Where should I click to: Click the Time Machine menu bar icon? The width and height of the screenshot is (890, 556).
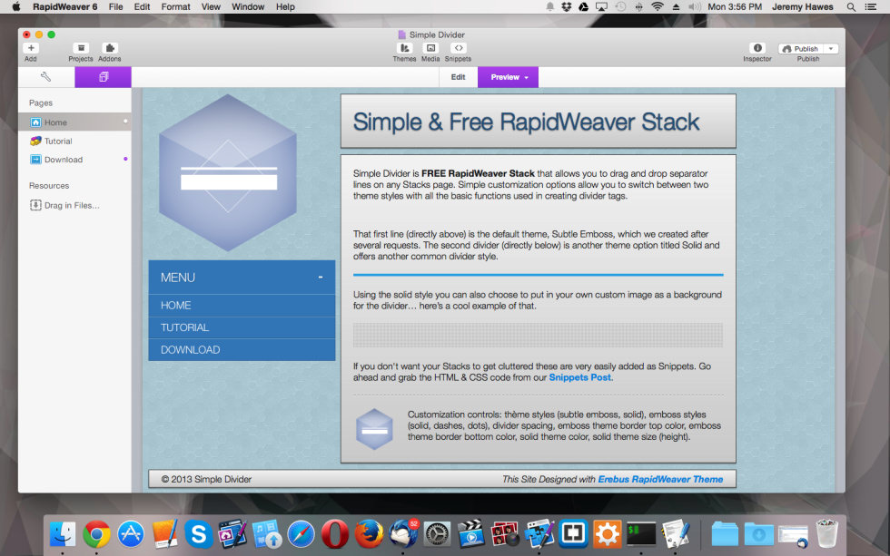pos(620,6)
